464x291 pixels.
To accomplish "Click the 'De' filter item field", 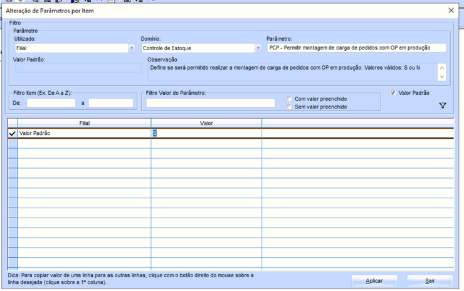I will pyautogui.click(x=51, y=103).
